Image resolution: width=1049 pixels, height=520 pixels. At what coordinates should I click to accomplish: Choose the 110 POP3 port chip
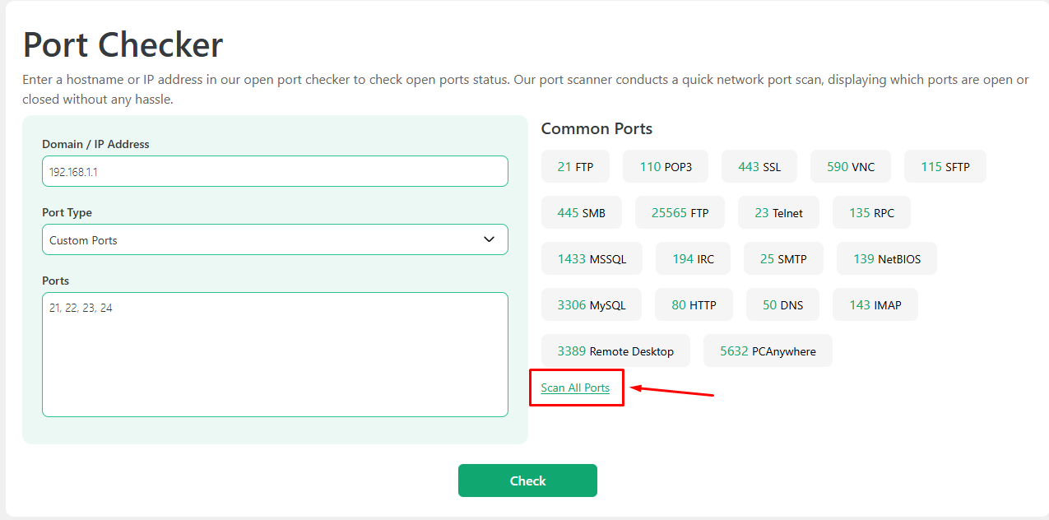click(x=666, y=166)
